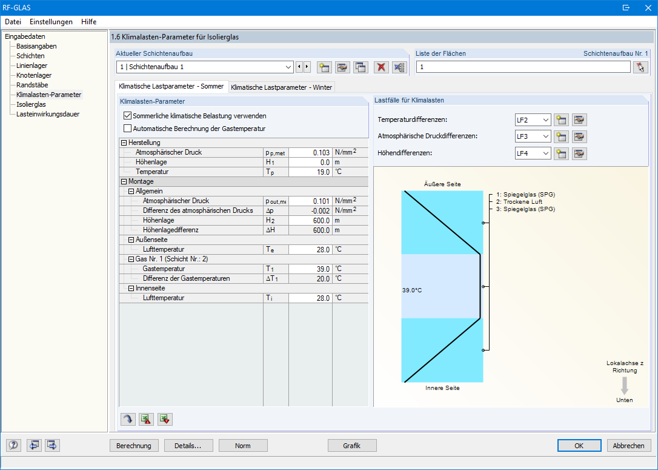
Task: Click Herstellung Atmosphärischer Druck value 0.103
Action: pos(310,152)
